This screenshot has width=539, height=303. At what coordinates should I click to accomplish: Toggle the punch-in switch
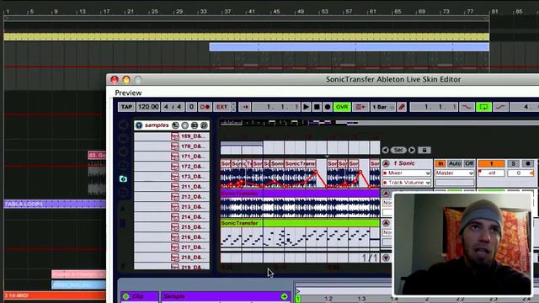tap(467, 107)
